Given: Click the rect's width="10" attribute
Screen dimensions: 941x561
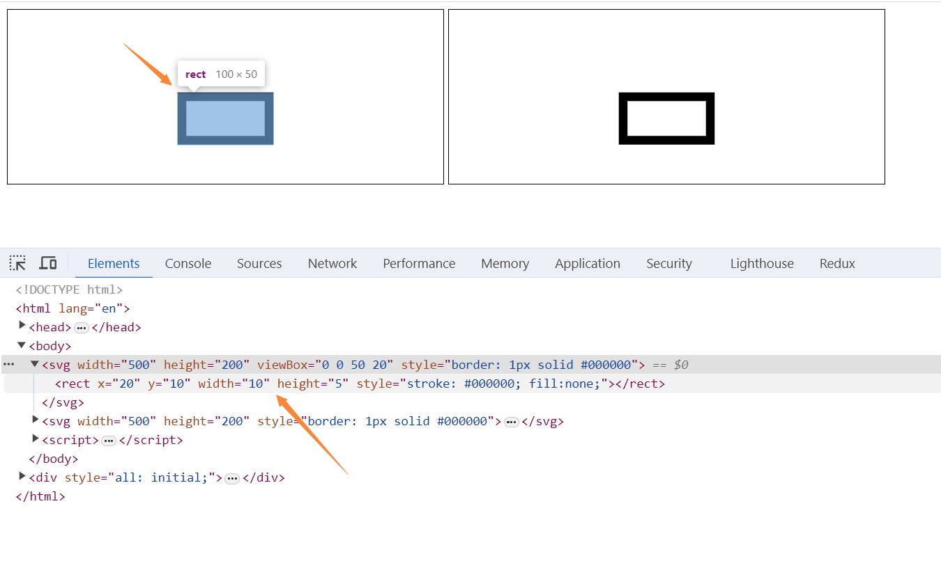Looking at the screenshot, I should click(234, 384).
